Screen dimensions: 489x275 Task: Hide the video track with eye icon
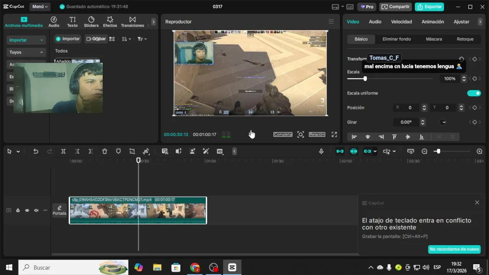tap(27, 210)
